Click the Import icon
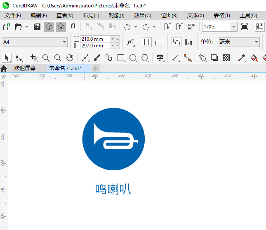Viewport: 266px width, 230px height. pyautogui.click(x=167, y=27)
